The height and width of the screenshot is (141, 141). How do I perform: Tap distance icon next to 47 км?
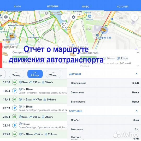pos(34,99)
